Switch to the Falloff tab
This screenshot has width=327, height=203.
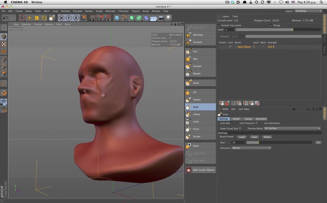[x=236, y=119]
